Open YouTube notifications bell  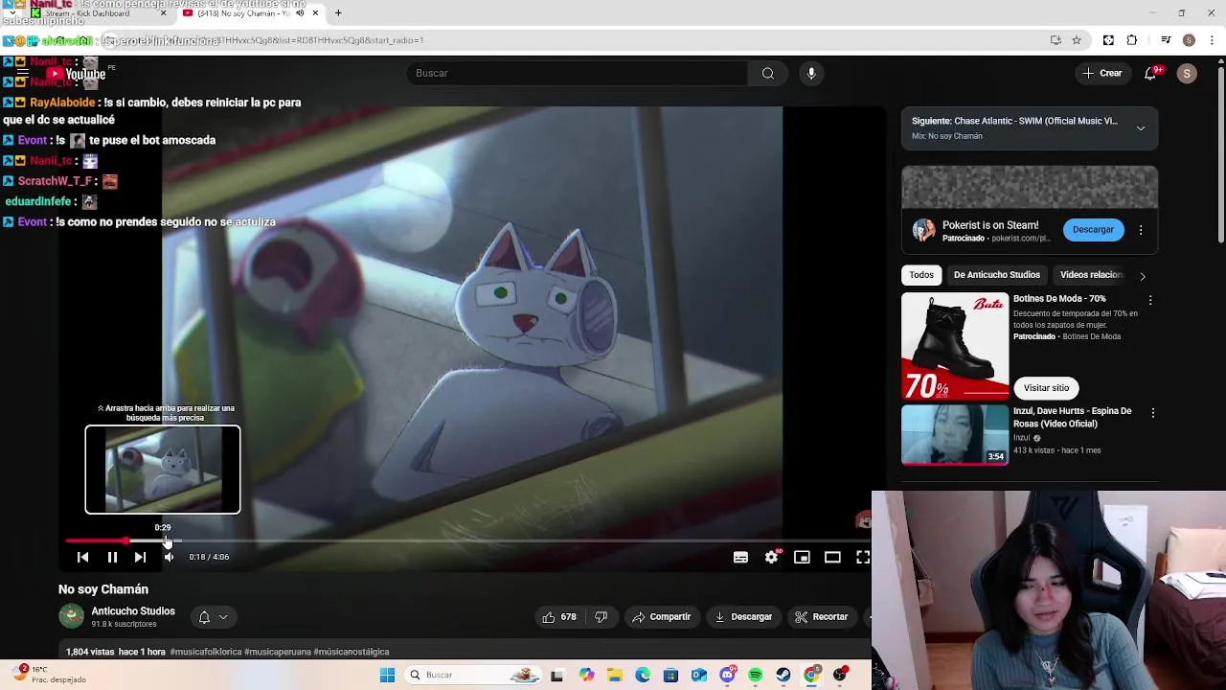pos(1151,74)
